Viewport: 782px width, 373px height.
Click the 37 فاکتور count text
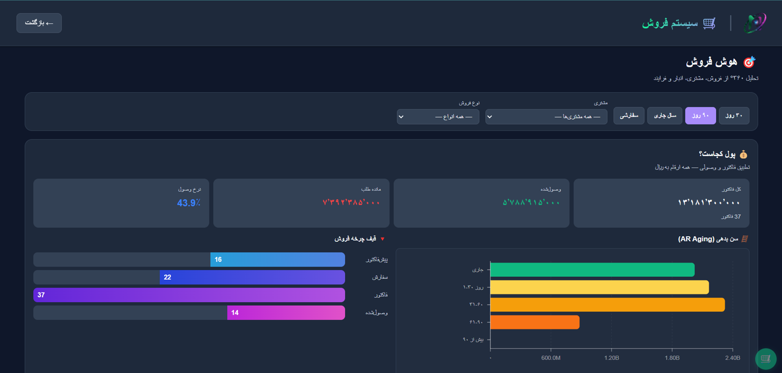coord(731,217)
